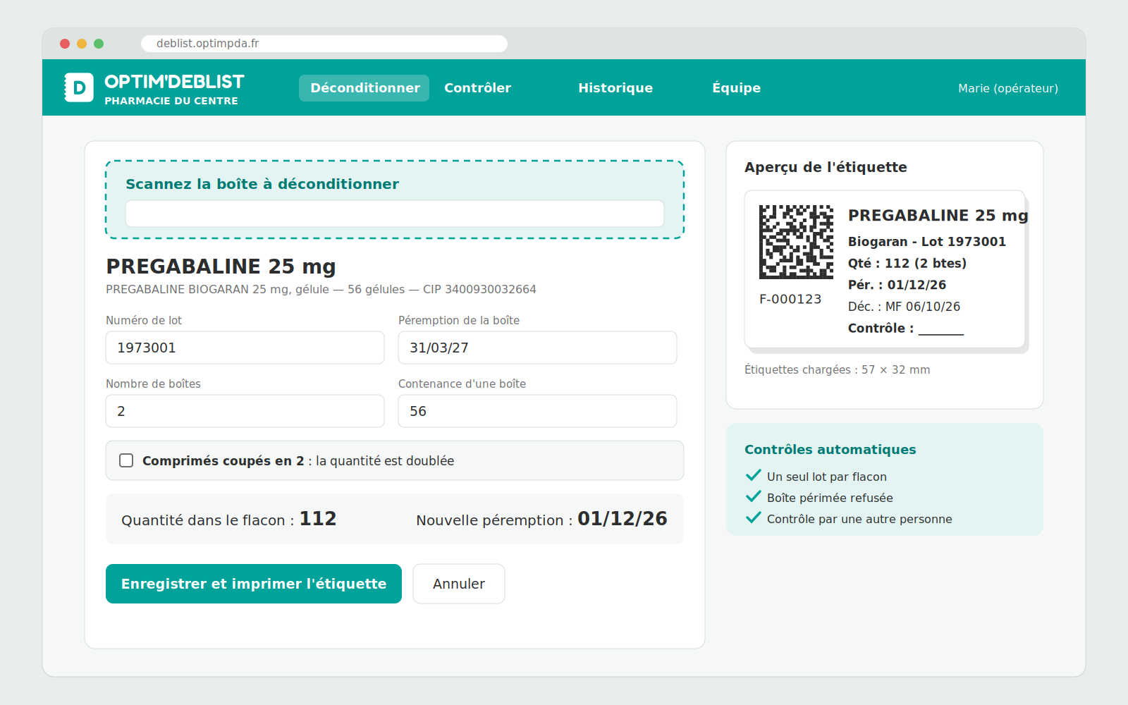Click the green maximize window dot
Viewport: 1128px width, 705px height.
point(99,44)
